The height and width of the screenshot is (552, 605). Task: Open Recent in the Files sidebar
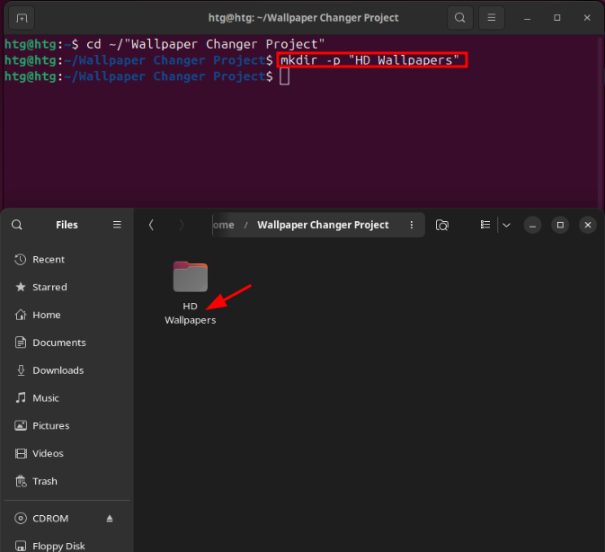click(67, 260)
